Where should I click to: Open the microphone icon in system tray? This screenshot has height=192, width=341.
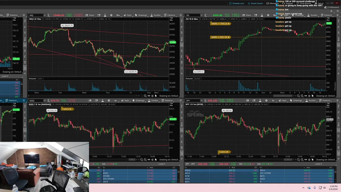click(x=315, y=188)
